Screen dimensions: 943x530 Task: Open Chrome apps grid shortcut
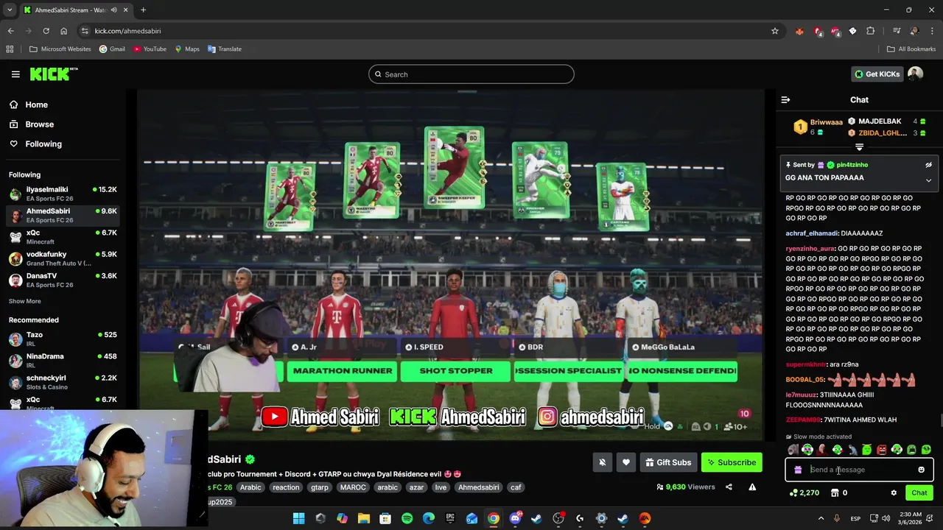pos(10,49)
